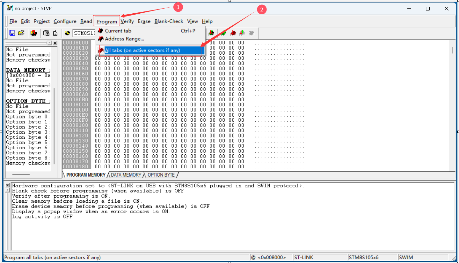Click the 'Option byte 4:' line
The height and width of the screenshot is (263, 459).
28,137
